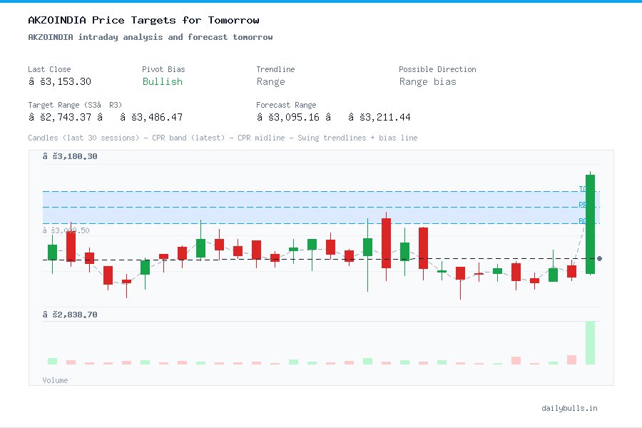
Task: Click the "Range" value under Trendline
Action: click(270, 82)
